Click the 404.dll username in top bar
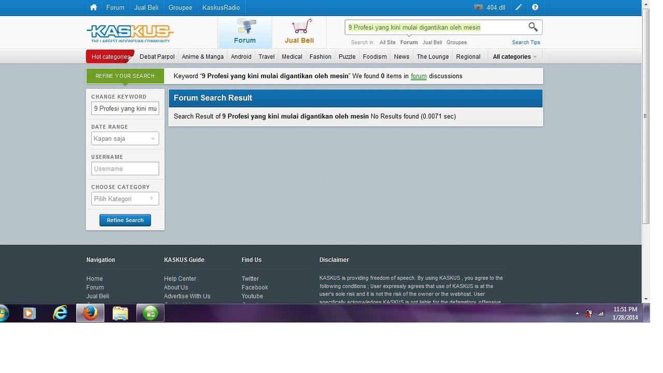 pos(496,7)
